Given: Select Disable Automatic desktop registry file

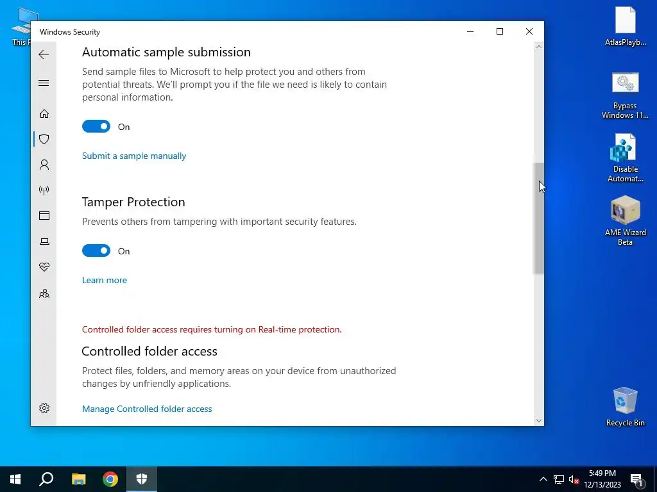Looking at the screenshot, I should (x=625, y=158).
